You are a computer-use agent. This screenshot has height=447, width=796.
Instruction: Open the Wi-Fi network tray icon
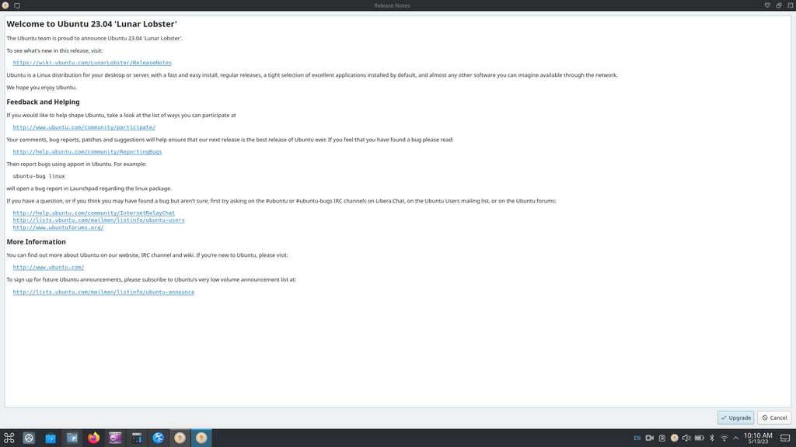click(724, 438)
